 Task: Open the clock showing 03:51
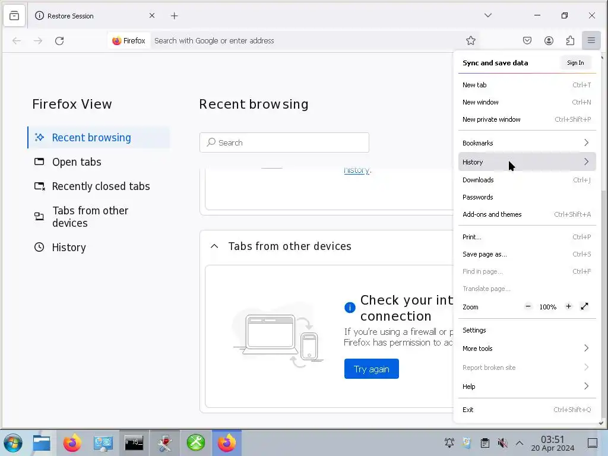(553, 443)
